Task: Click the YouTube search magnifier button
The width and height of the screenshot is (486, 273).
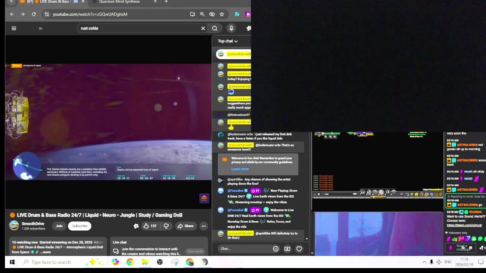Action: (x=215, y=28)
